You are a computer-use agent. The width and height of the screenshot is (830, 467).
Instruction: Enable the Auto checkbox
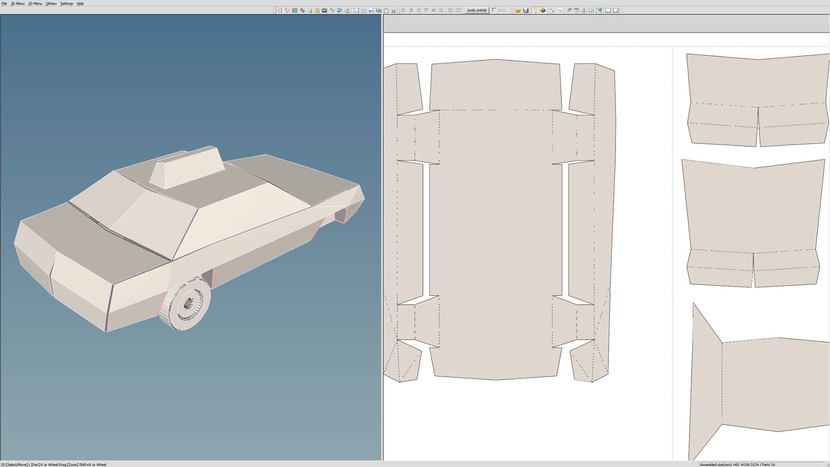tap(494, 10)
